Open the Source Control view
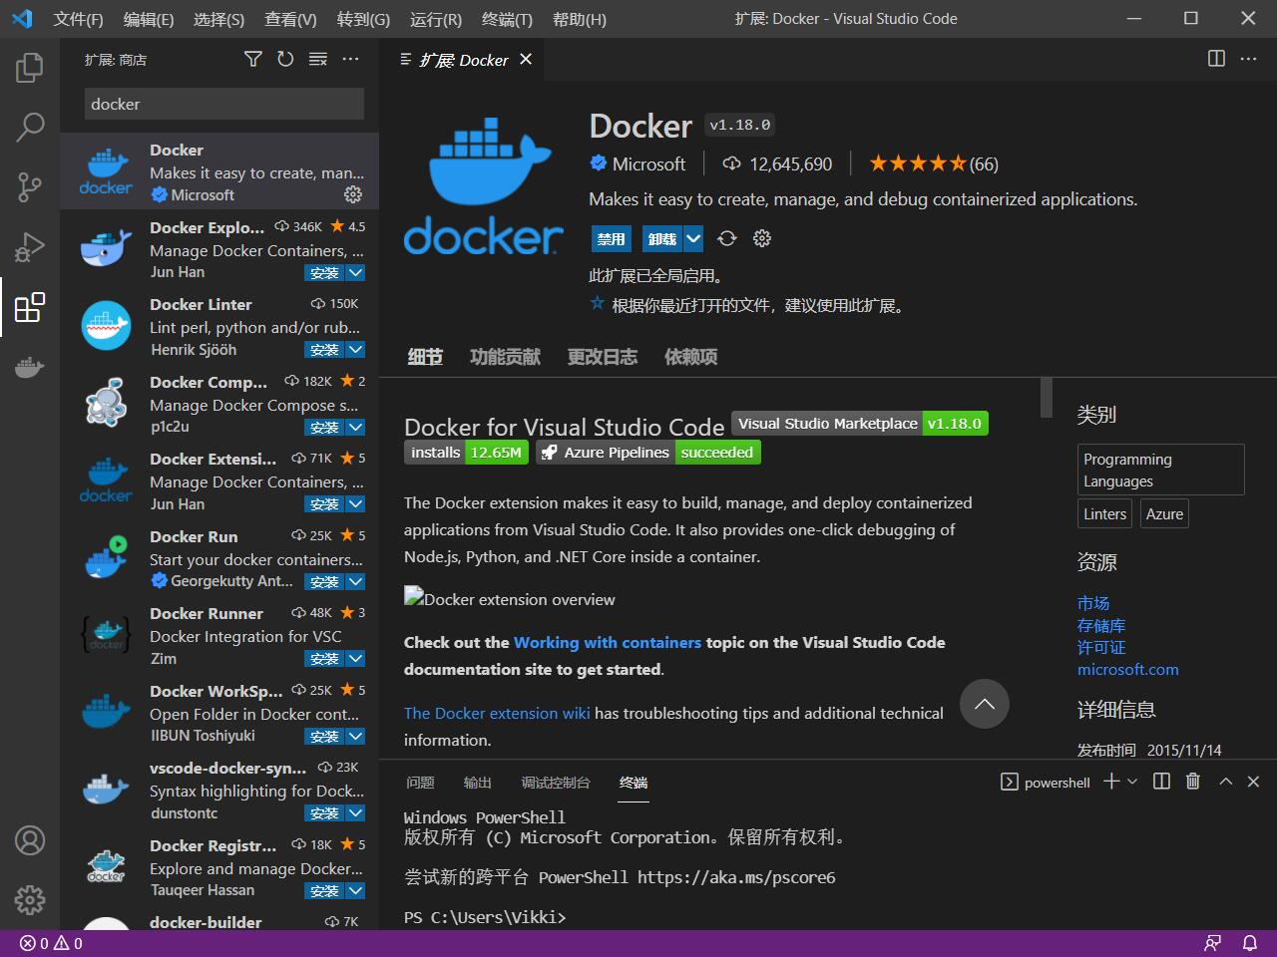The height and width of the screenshot is (957, 1277). point(30,187)
